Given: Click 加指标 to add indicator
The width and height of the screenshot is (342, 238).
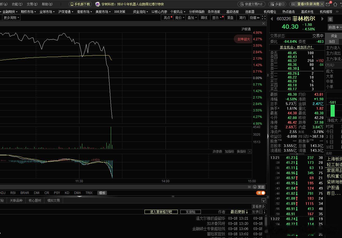Looking at the screenshot, I should tap(229, 151).
